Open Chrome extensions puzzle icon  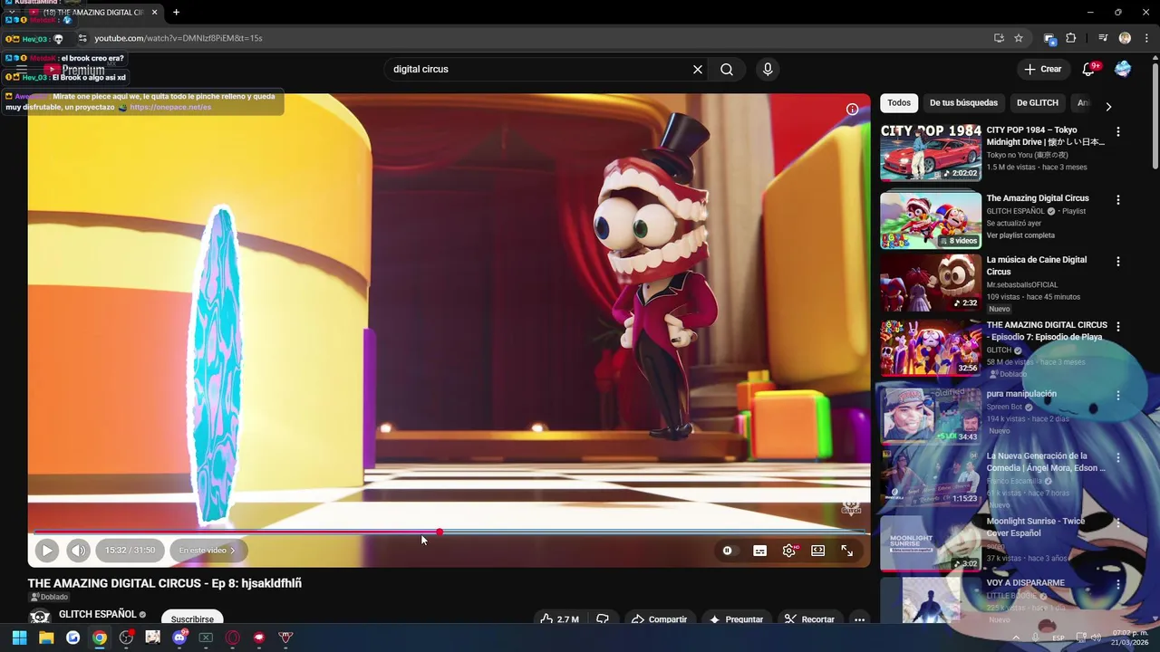1071,38
